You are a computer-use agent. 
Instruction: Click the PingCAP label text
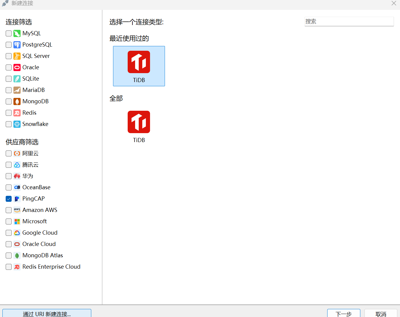[x=33, y=199]
